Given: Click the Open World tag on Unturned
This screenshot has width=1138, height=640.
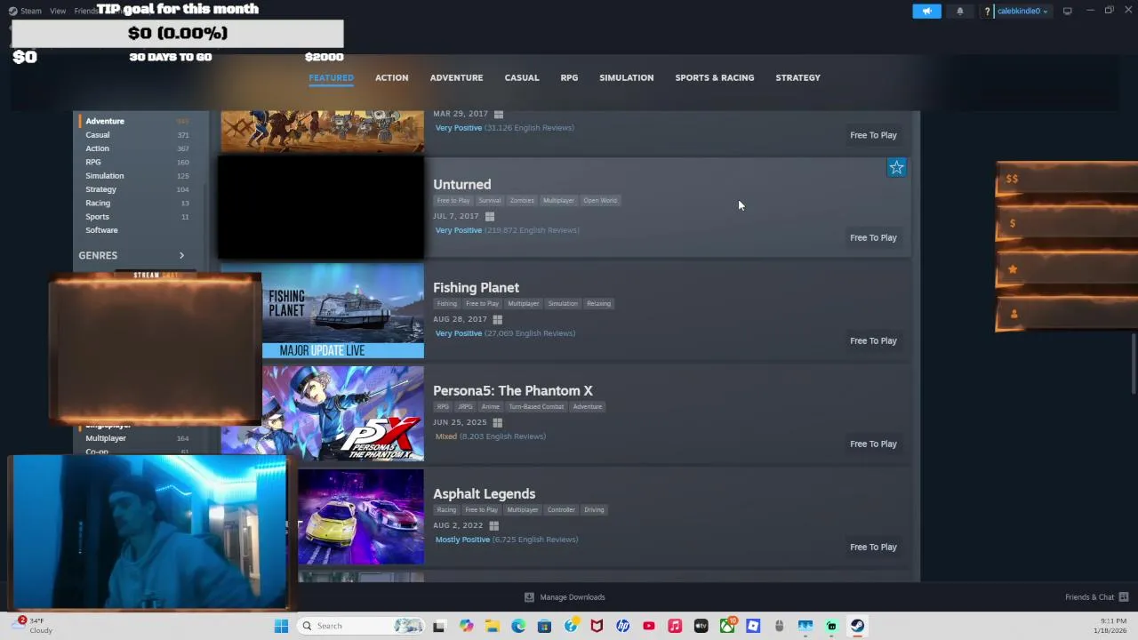Looking at the screenshot, I should [600, 201].
